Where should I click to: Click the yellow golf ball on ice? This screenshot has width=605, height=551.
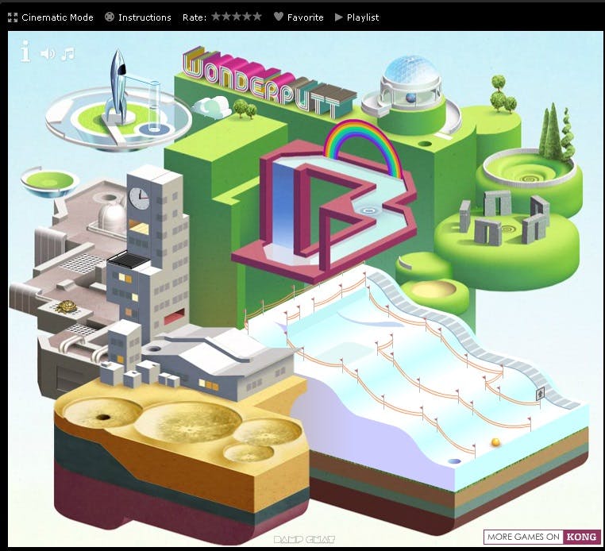(x=495, y=441)
